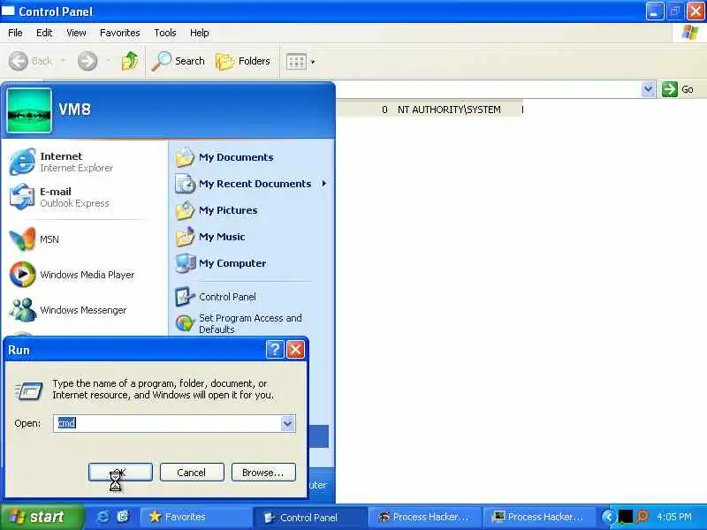
Task: Open the Tools menu
Action: (165, 33)
